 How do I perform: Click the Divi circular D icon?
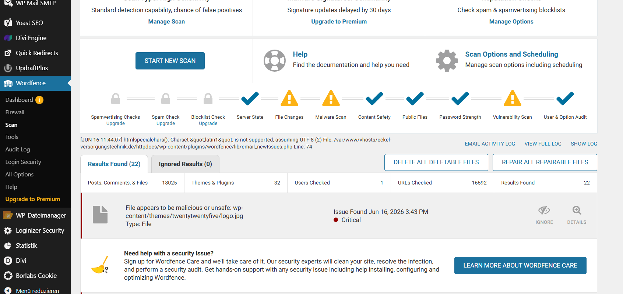(x=8, y=261)
